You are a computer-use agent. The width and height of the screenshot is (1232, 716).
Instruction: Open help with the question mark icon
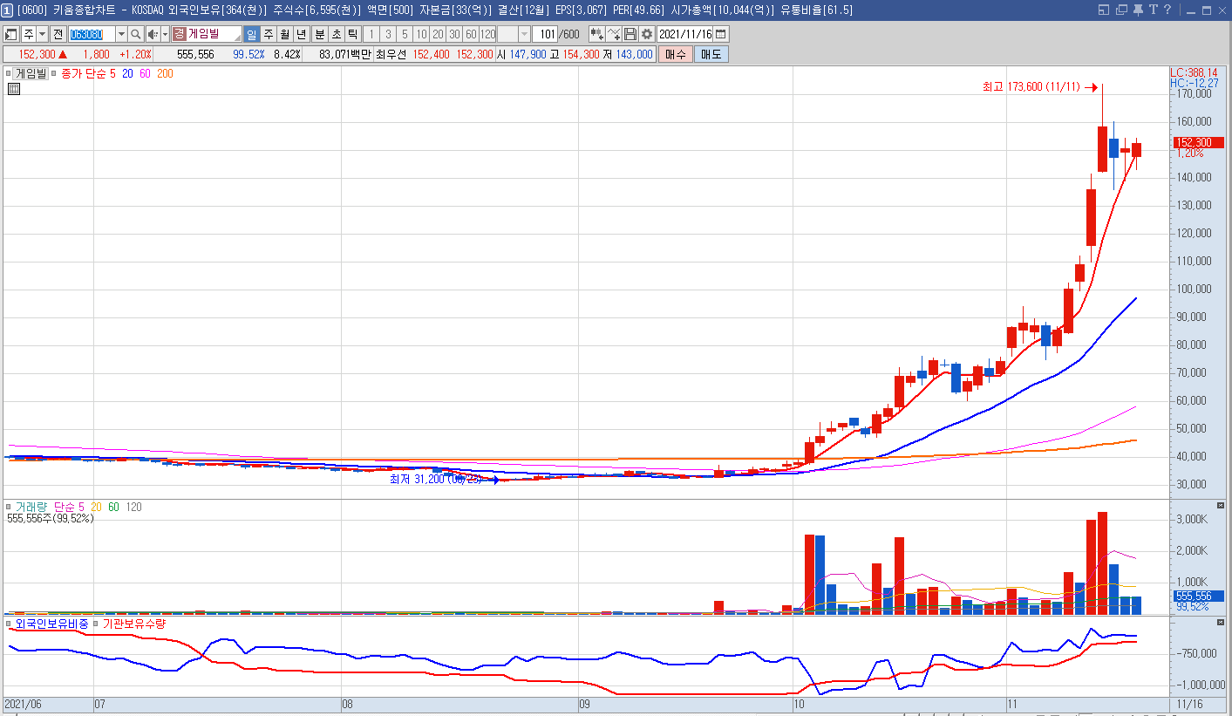click(x=1167, y=10)
